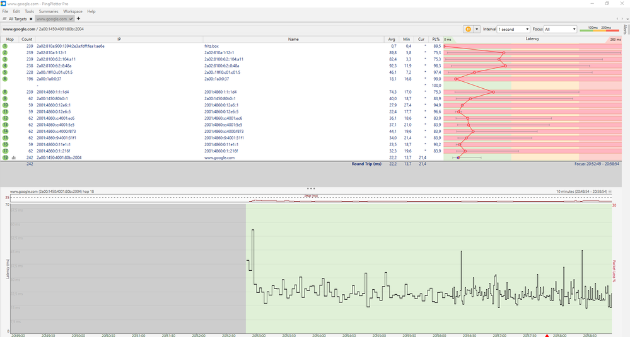Screen dimensions: 630x337
Task: Close the All Targets tab
Action: 31,19
